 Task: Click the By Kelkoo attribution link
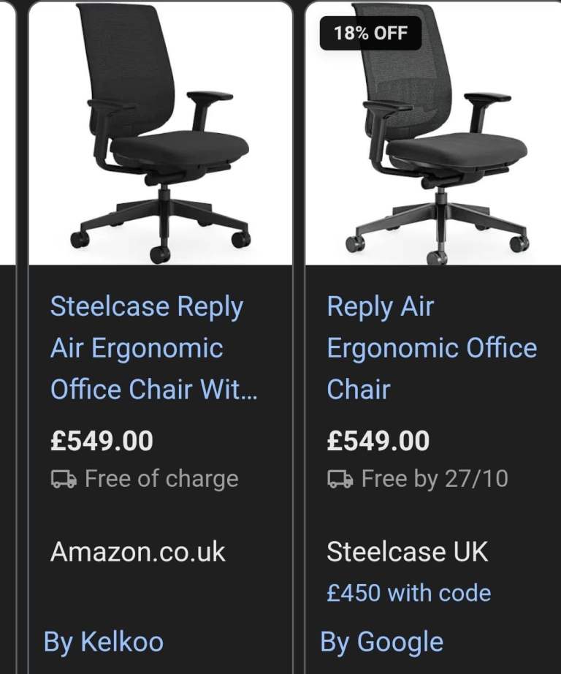pos(105,642)
